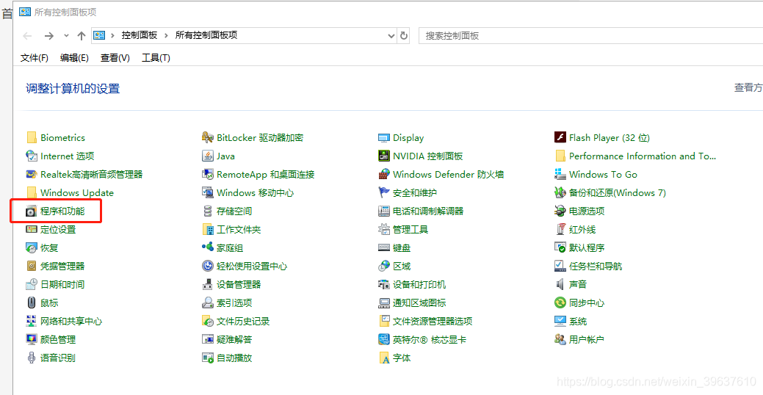
Task: Click the BitLocker 驱动器加密 icon
Action: tap(208, 138)
